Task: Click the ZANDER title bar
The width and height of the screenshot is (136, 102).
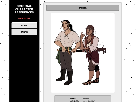Action: tap(83, 8)
